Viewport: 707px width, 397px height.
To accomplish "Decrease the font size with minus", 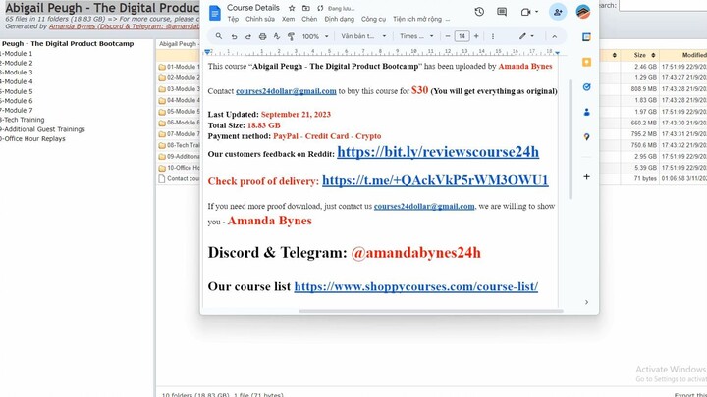I will click(x=448, y=36).
